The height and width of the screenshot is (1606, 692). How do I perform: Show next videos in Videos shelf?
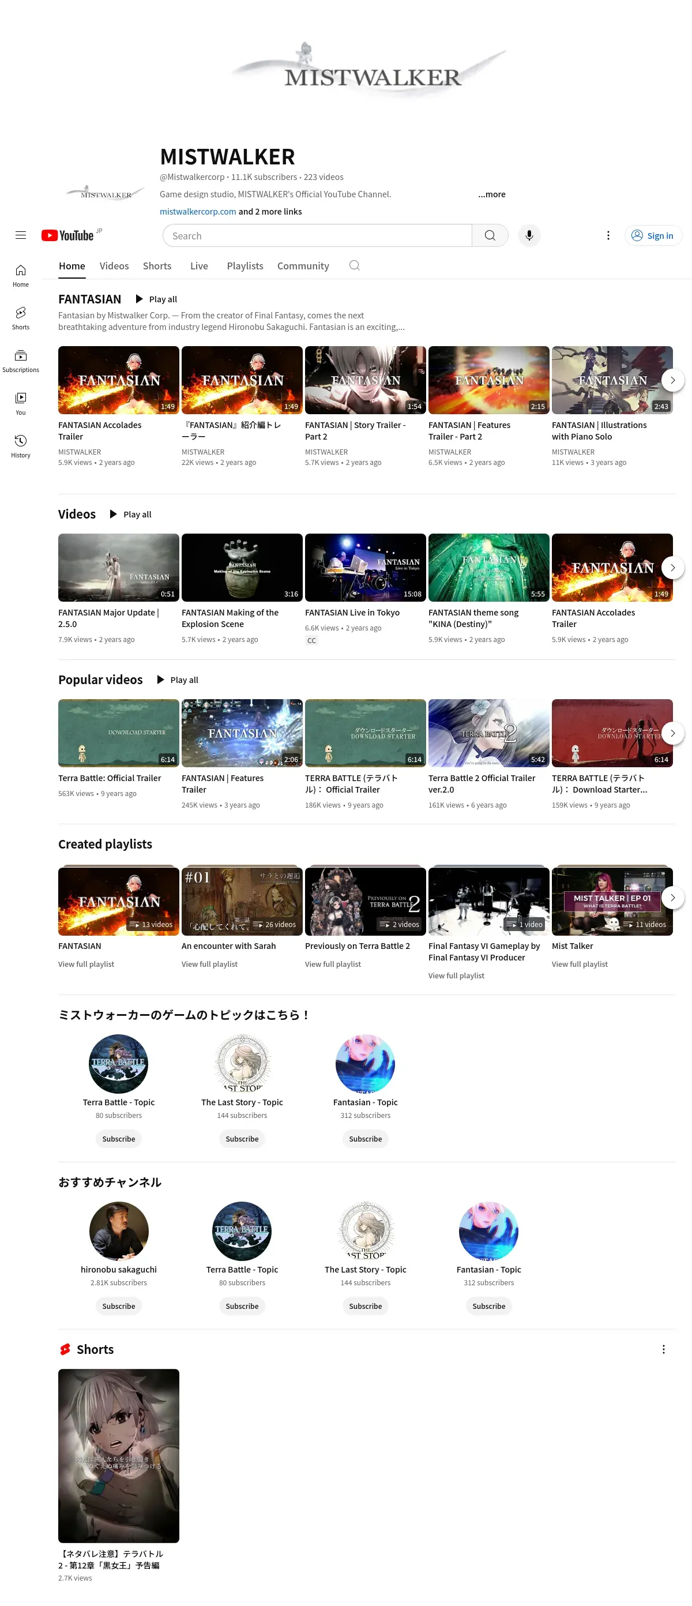(x=672, y=567)
